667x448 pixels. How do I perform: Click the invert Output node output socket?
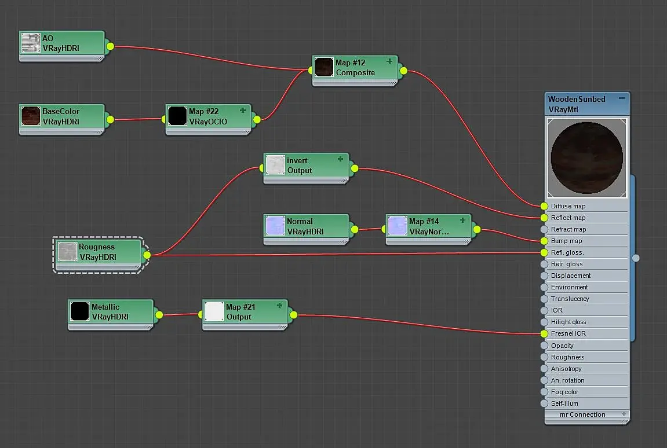(355, 168)
